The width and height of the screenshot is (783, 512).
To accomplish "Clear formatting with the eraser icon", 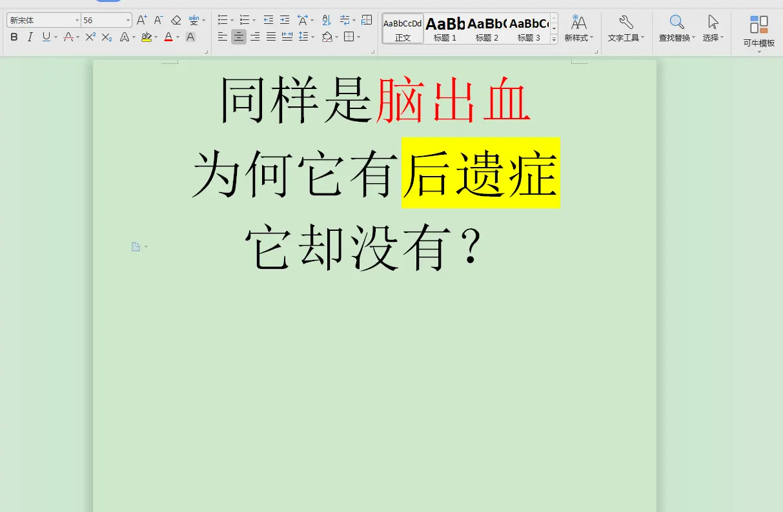I will [x=176, y=20].
